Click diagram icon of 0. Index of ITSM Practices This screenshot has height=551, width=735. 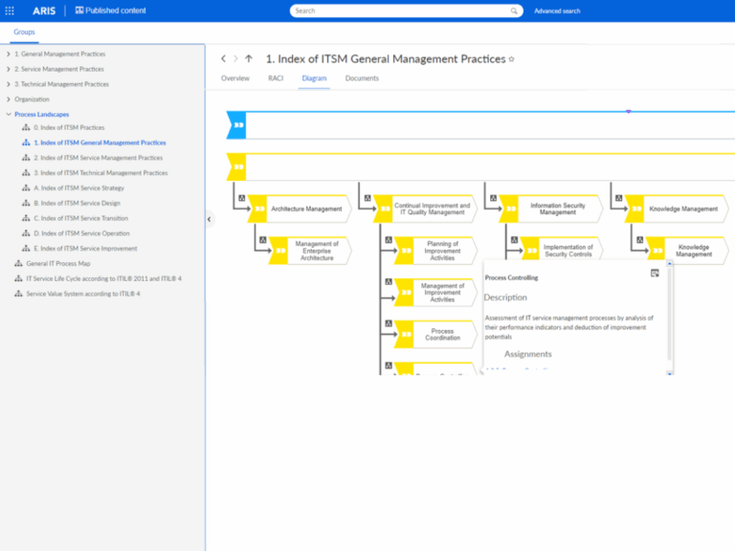[26, 127]
